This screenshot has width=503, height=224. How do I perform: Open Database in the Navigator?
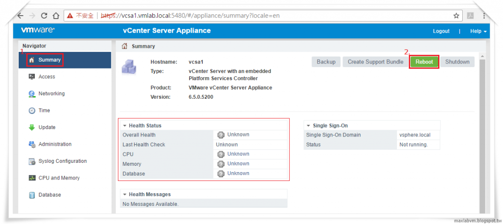[x=50, y=195]
